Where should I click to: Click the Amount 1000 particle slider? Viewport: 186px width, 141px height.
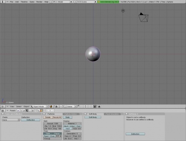click(x=52, y=124)
